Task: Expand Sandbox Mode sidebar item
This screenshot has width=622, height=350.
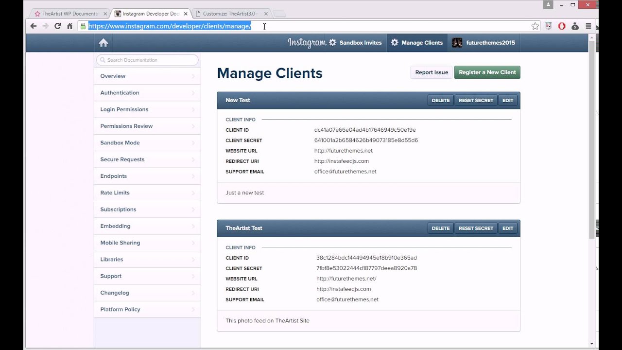Action: click(x=147, y=143)
